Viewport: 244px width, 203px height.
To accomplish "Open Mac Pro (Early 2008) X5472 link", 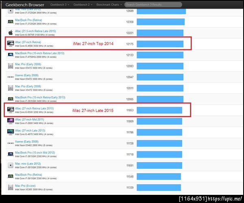I will tap(28, 86).
